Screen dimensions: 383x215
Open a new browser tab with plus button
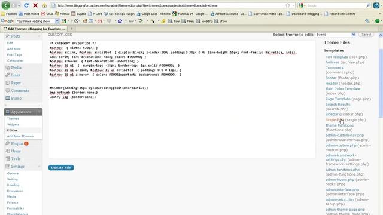(x=72, y=29)
